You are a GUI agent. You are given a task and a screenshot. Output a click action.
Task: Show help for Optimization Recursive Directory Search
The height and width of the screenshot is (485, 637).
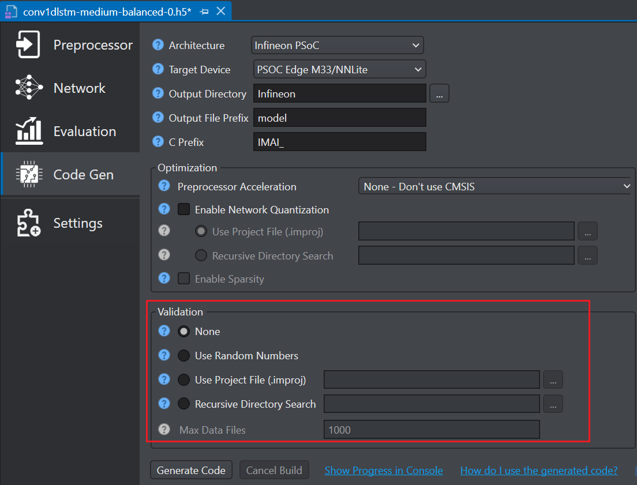coord(164,255)
